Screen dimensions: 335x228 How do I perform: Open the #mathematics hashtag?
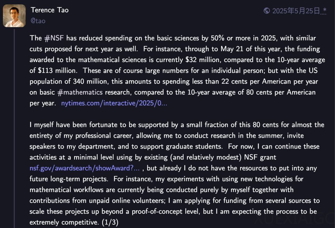[x=80, y=92]
